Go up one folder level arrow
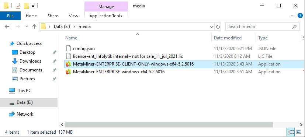This screenshot has width=305, height=137. (34, 27)
